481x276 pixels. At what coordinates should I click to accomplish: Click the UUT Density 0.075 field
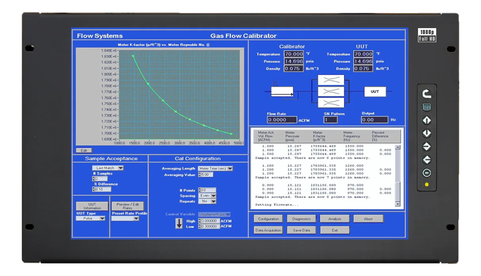click(x=364, y=69)
